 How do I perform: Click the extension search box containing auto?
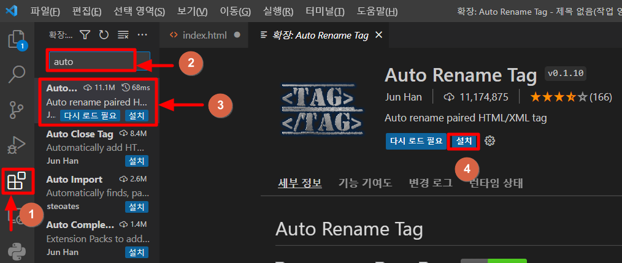pyautogui.click(x=99, y=61)
